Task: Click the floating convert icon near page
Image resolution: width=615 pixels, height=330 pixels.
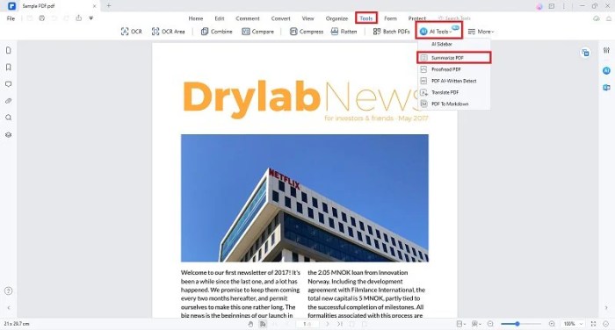Action: click(586, 53)
